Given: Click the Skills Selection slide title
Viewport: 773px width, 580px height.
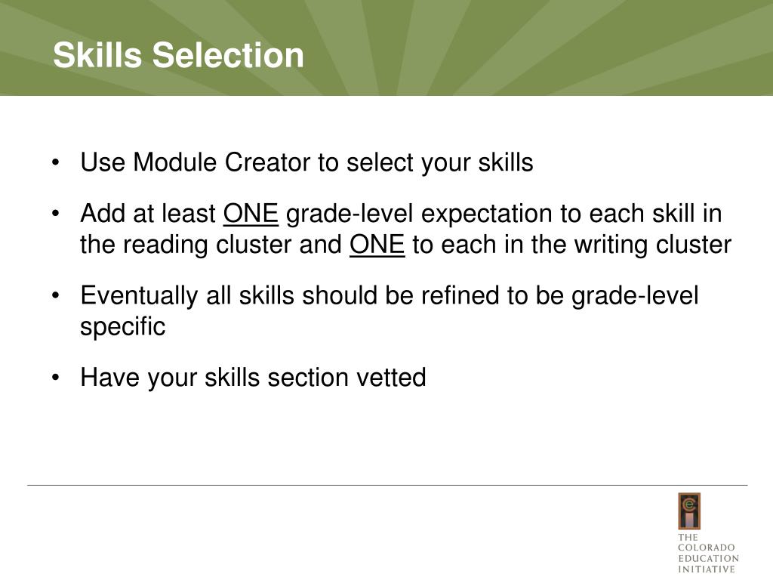Looking at the screenshot, I should tap(178, 54).
